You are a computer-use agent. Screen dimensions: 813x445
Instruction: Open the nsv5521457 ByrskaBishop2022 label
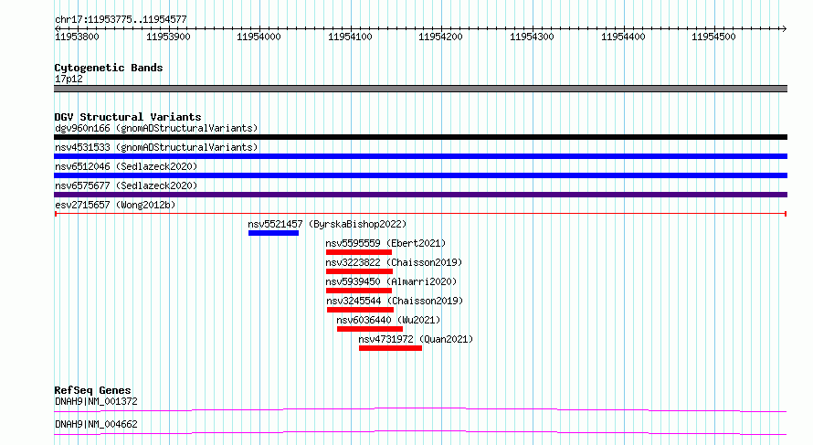327,224
